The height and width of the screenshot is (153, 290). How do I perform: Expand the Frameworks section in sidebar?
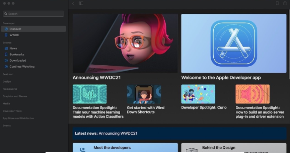click(10, 89)
